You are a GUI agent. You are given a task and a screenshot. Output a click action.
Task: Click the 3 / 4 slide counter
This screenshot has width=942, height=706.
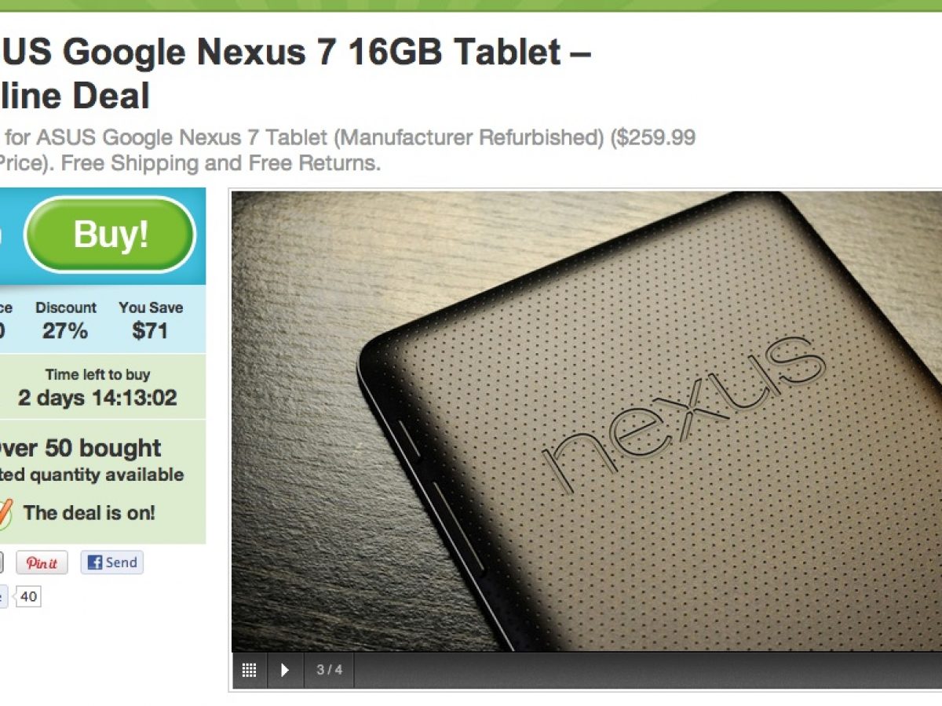point(329,670)
